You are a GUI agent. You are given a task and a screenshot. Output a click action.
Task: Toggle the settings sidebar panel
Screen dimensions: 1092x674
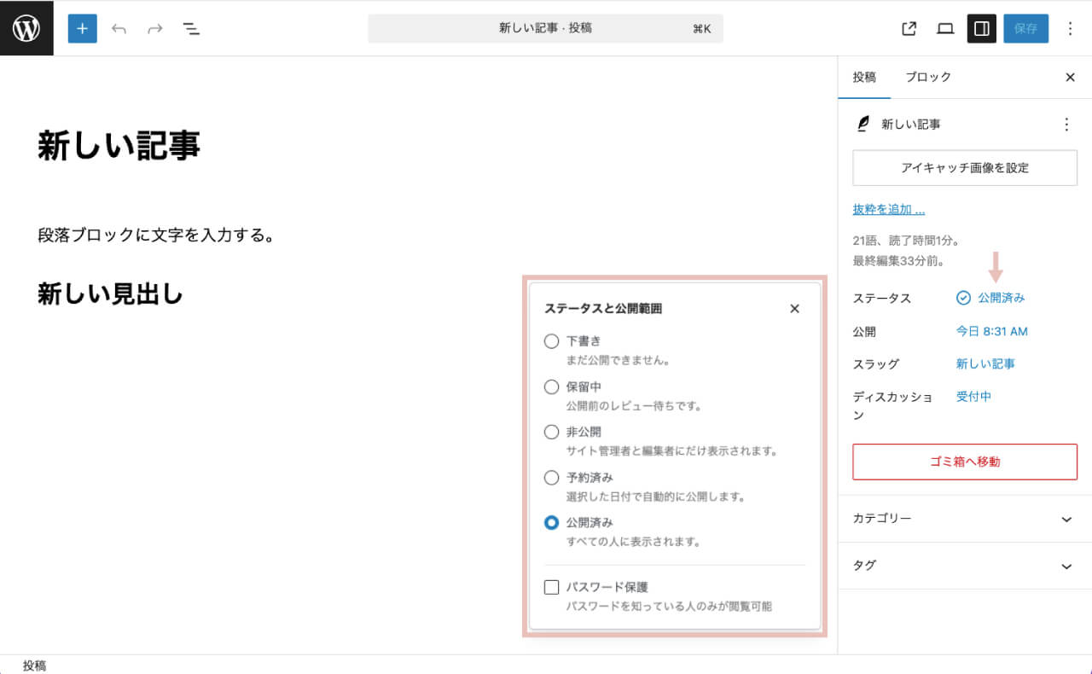coord(981,28)
